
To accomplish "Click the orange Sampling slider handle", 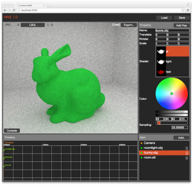I will click(159, 123).
